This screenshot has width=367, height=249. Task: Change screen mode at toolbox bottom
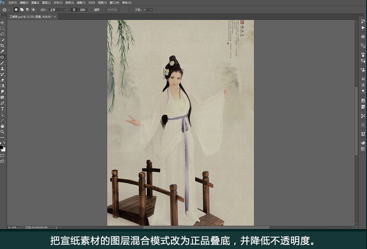[2, 161]
